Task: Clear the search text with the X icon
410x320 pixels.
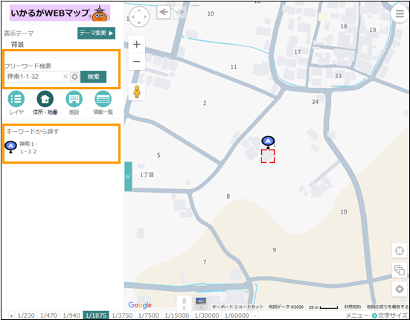Action: tap(65, 77)
